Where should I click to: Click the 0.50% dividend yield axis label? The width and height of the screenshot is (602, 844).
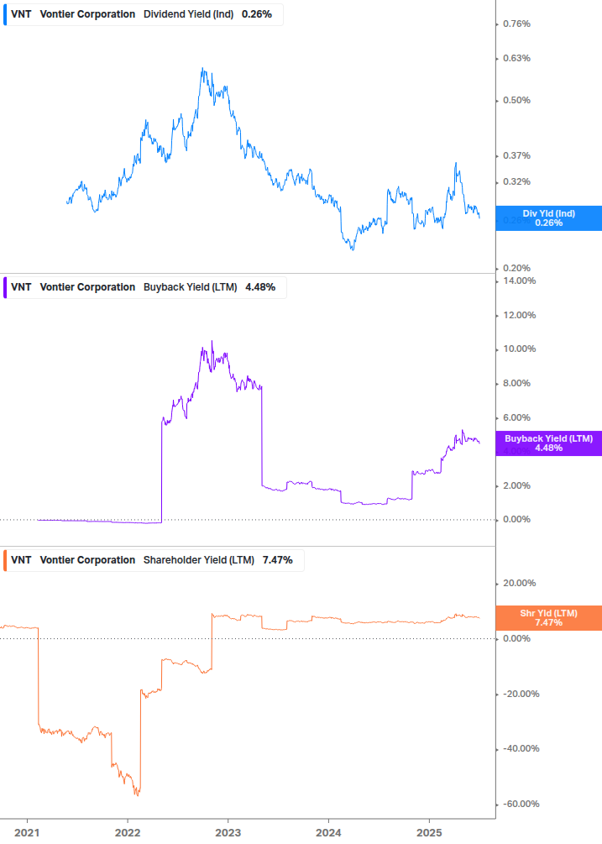(x=516, y=100)
